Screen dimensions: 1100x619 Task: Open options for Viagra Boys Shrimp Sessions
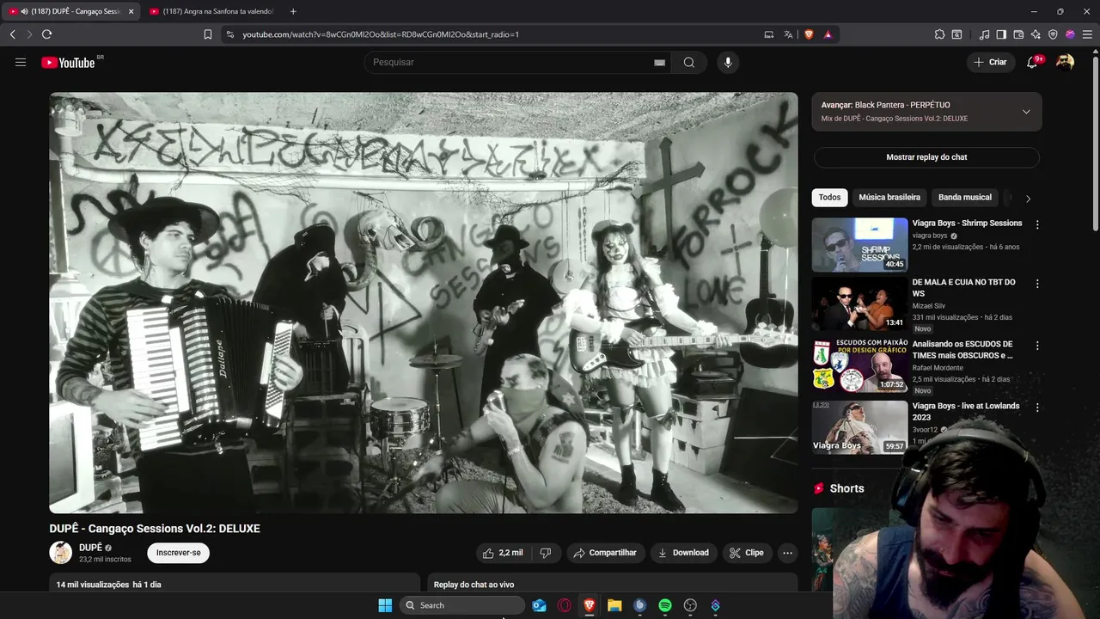click(x=1037, y=224)
